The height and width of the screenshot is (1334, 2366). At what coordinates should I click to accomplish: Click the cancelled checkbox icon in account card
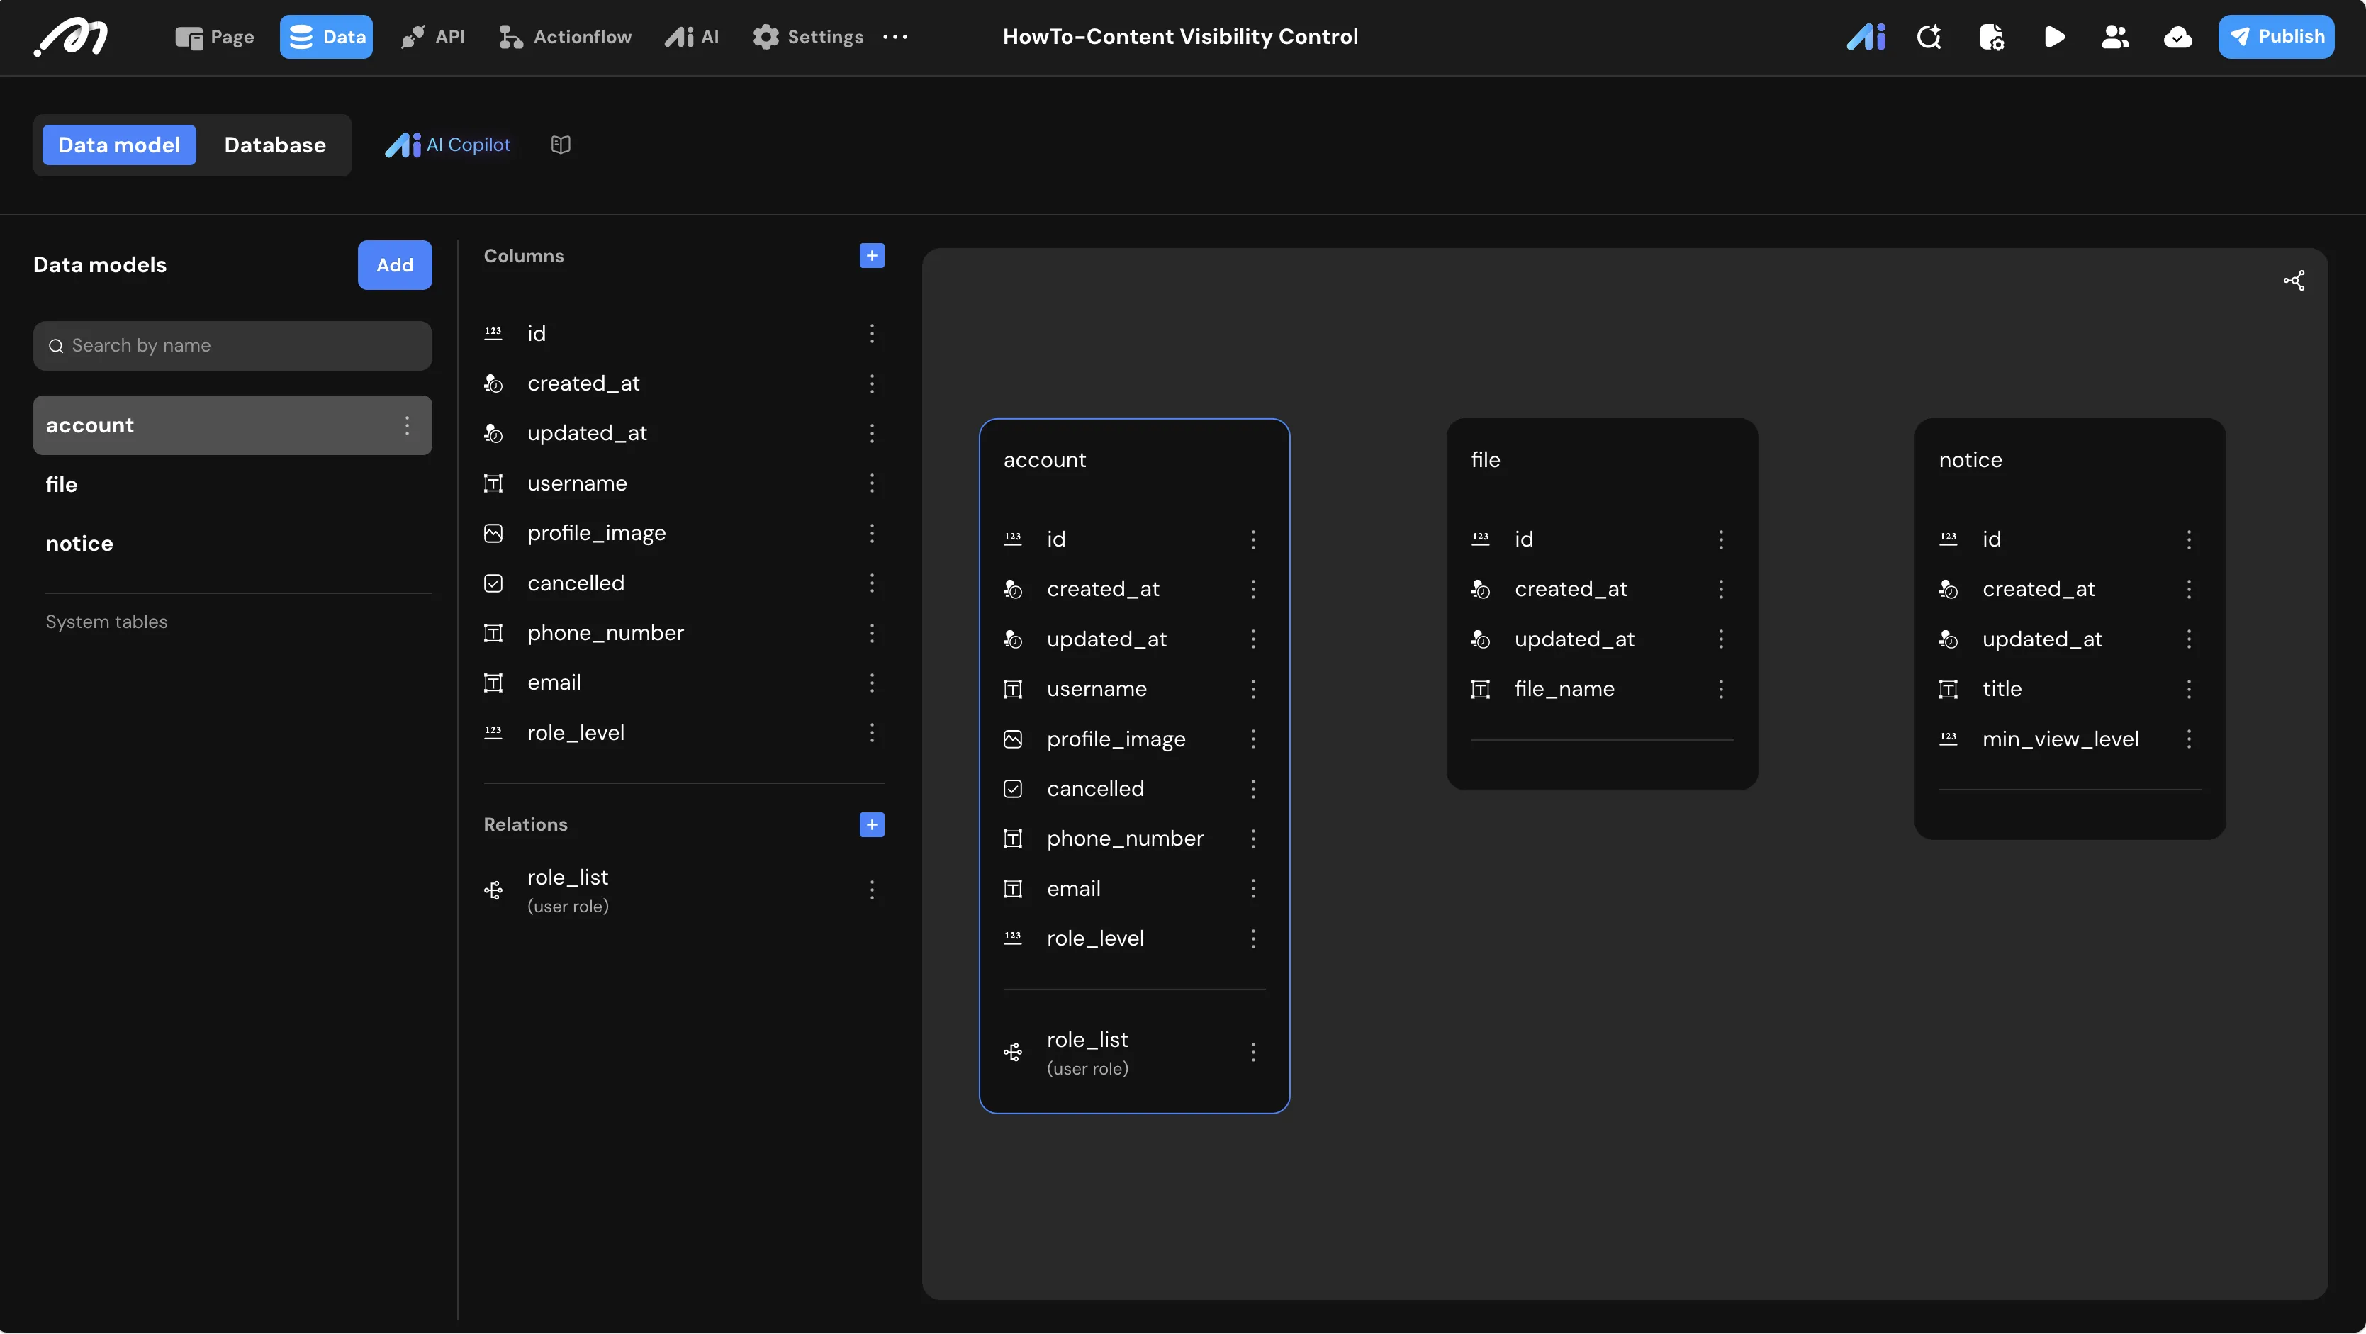pyautogui.click(x=1013, y=788)
